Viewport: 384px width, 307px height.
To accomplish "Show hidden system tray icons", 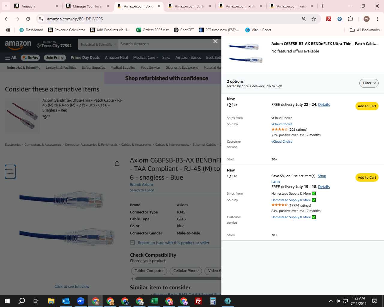I will click(331, 301).
